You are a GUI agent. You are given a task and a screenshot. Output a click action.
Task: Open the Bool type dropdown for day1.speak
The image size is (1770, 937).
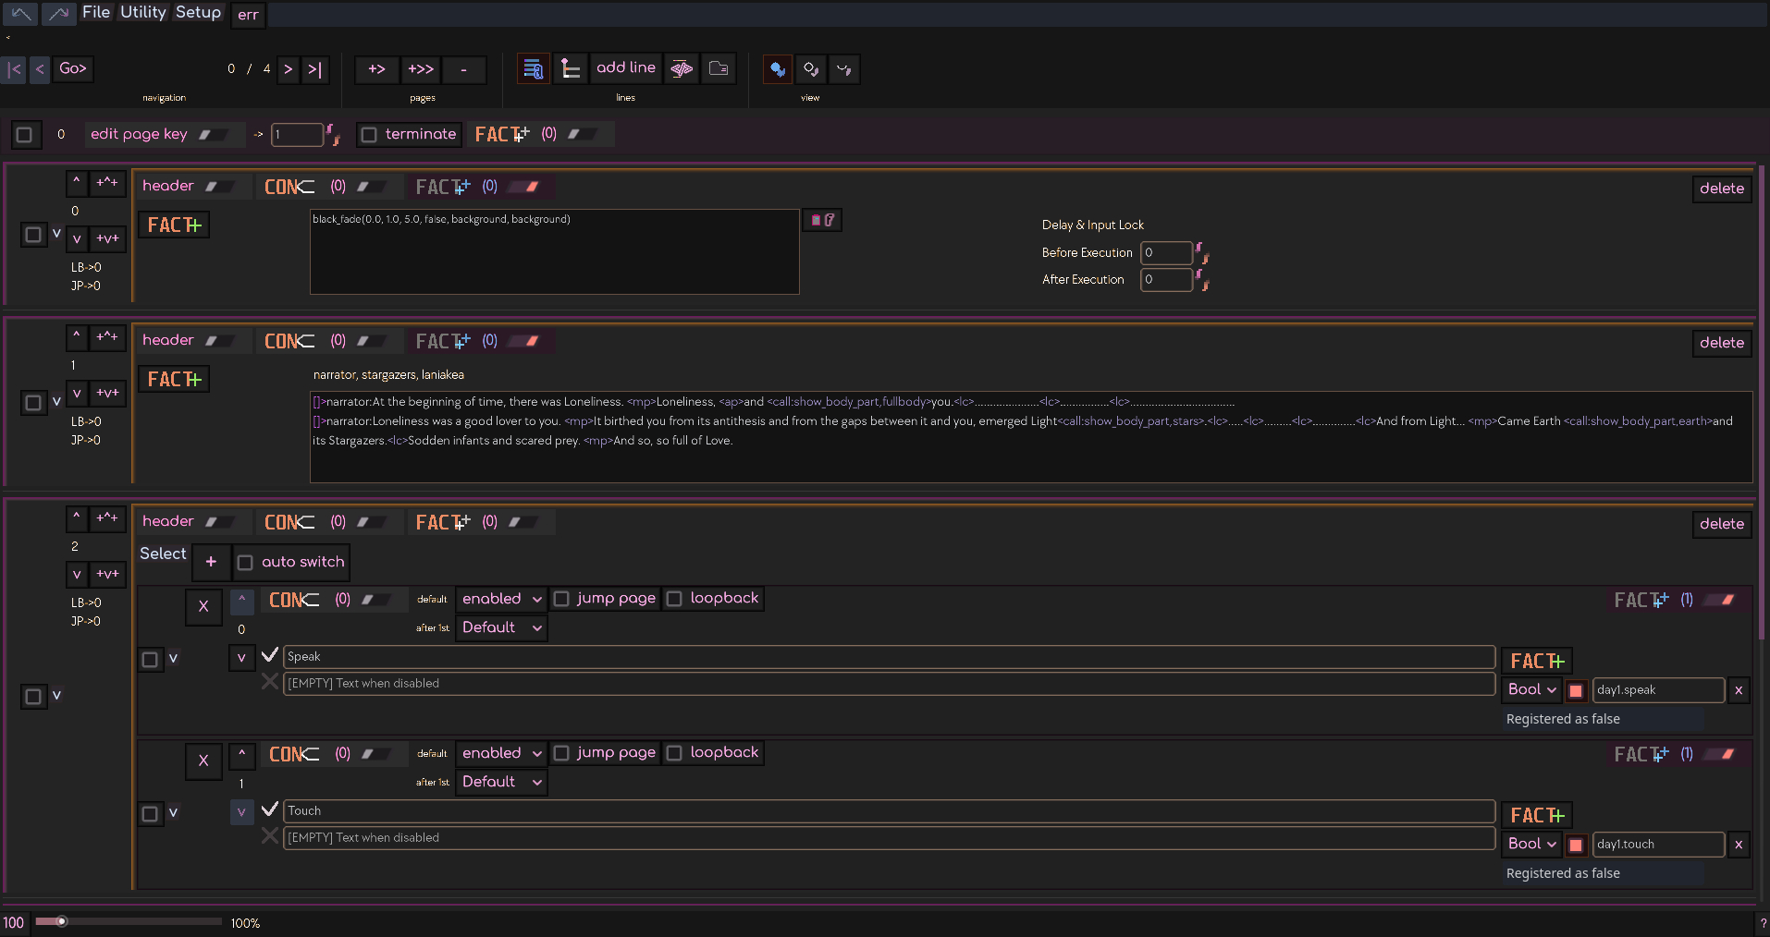1531,690
